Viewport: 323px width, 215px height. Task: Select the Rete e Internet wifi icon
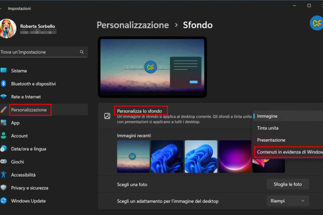coord(4,96)
